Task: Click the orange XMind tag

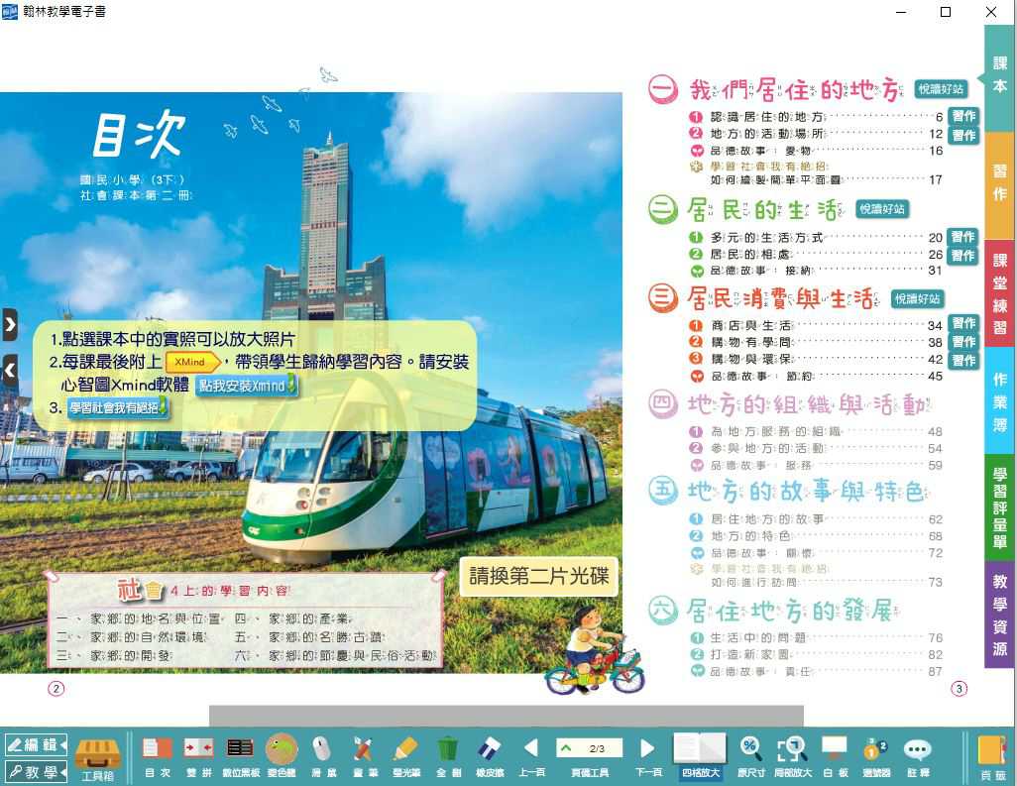Action: point(192,361)
